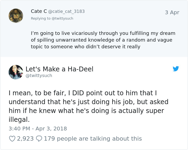Click the word 'illegal.' ending the tweet

(19, 119)
